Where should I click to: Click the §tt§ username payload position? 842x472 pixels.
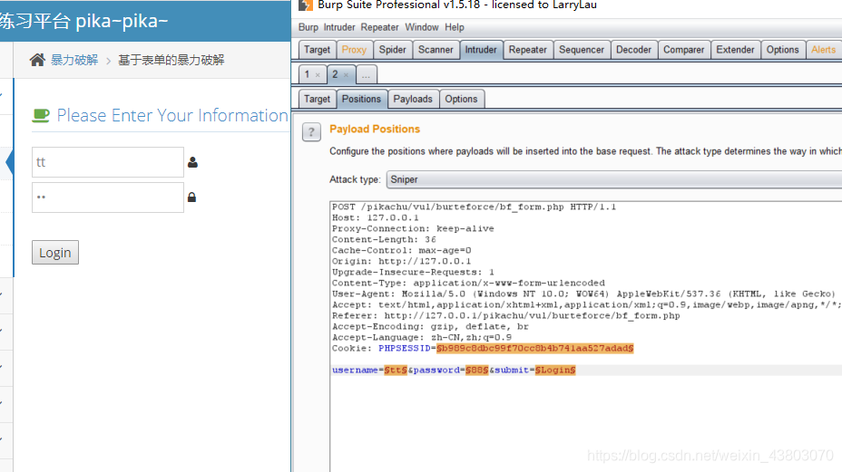396,371
